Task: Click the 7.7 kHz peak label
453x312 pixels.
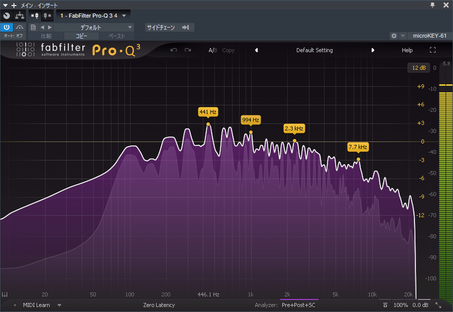Action: pos(358,147)
